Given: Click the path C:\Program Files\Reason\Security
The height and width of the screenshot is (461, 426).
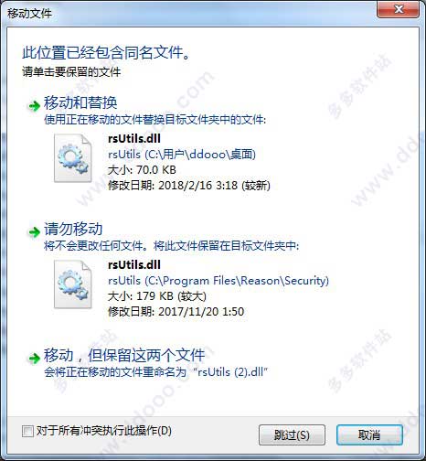Looking at the screenshot, I should 237,281.
